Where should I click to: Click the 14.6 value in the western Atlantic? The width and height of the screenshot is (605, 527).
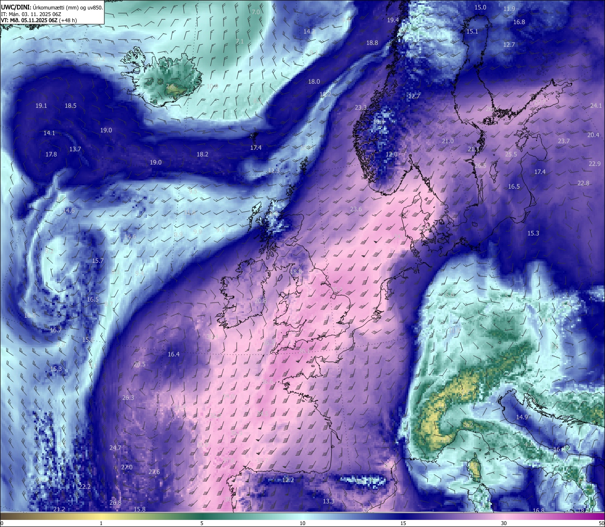[x=69, y=211]
